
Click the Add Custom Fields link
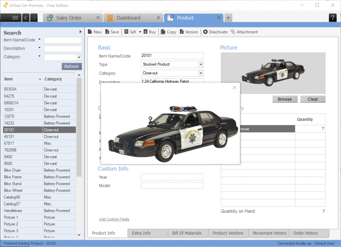click(114, 219)
